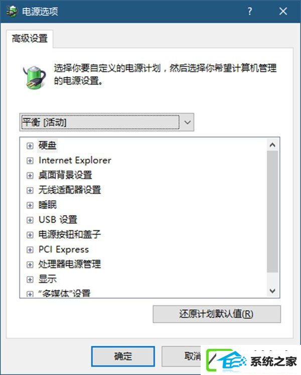The image size is (301, 375).
Task: Expand the 睡眠 plus box
Action: click(x=30, y=205)
